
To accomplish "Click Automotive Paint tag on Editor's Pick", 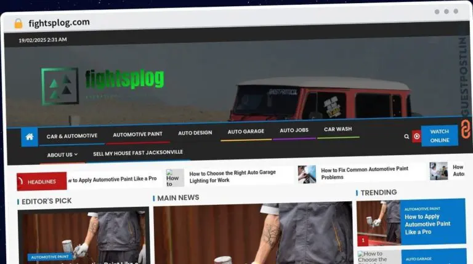I will click(x=50, y=257).
